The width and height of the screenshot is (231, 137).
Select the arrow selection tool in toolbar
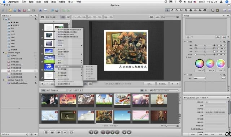167,10
